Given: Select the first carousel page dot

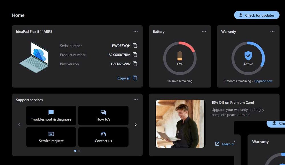Looking at the screenshot, I should [x=75, y=151].
